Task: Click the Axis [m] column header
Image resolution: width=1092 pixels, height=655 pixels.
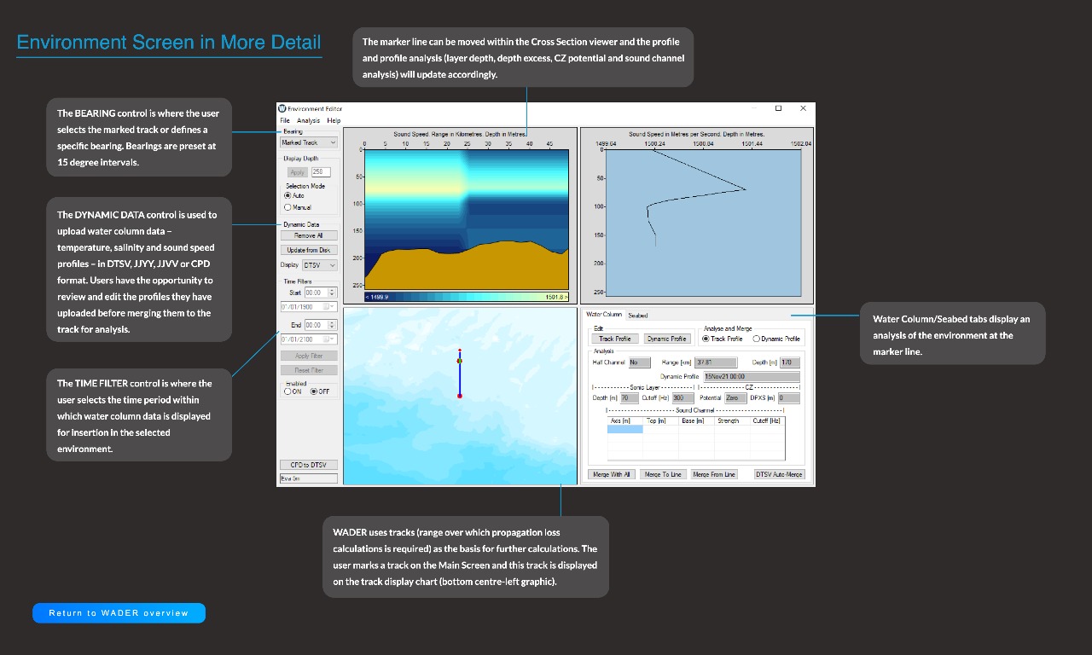Action: [625, 420]
